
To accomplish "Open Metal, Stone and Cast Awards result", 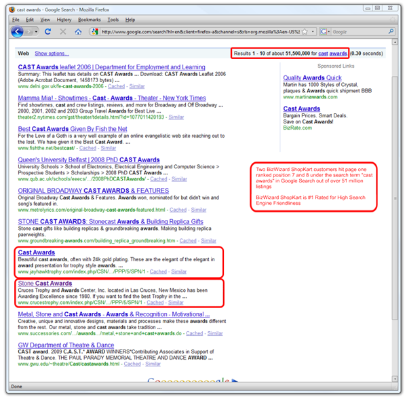I will point(114,314).
